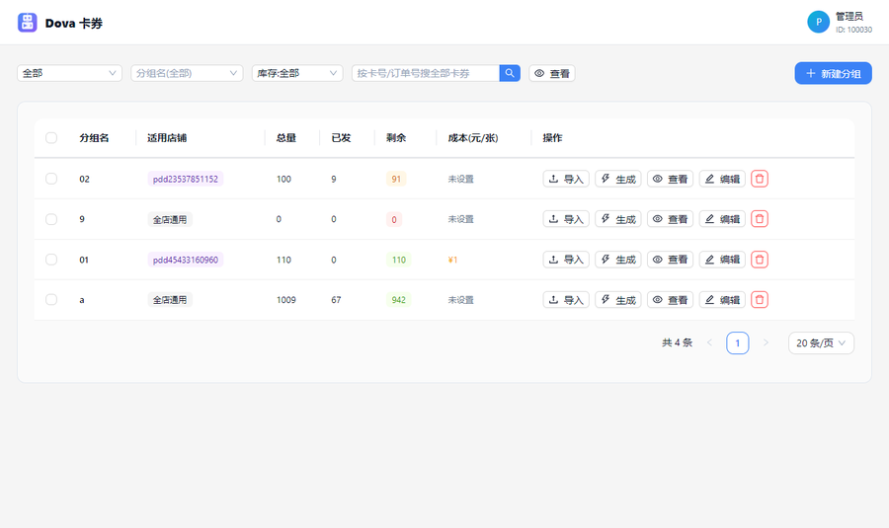
Task: Click the 分组名 column header
Action: (x=94, y=137)
